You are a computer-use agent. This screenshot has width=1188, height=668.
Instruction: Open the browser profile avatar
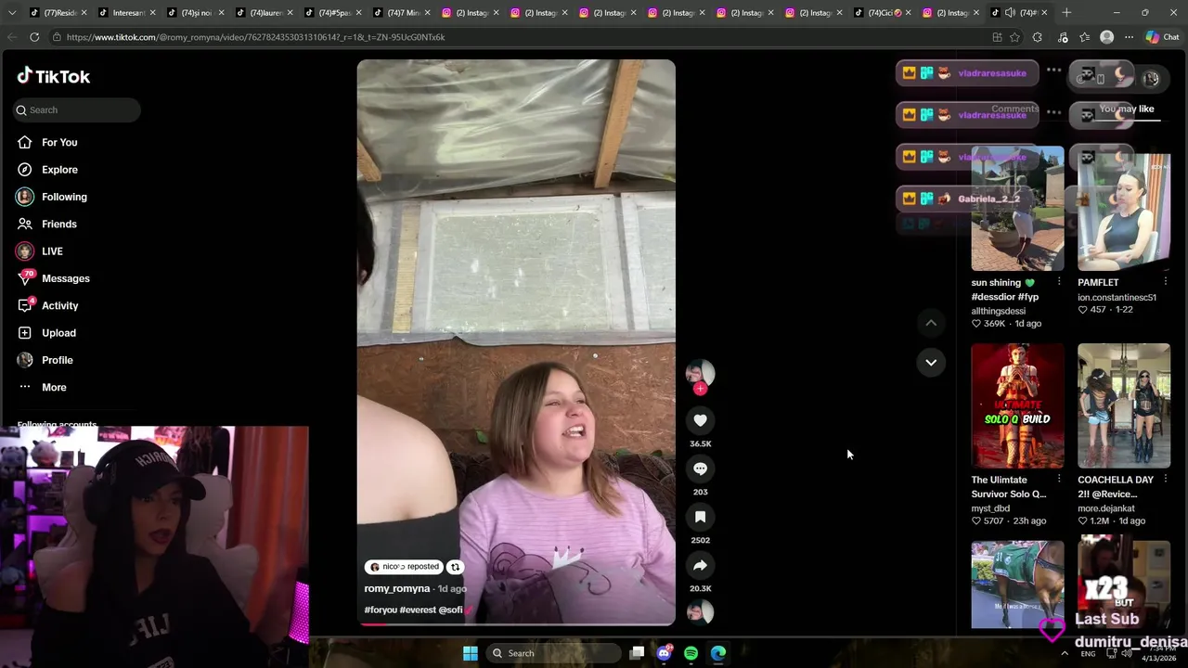pos(1106,37)
